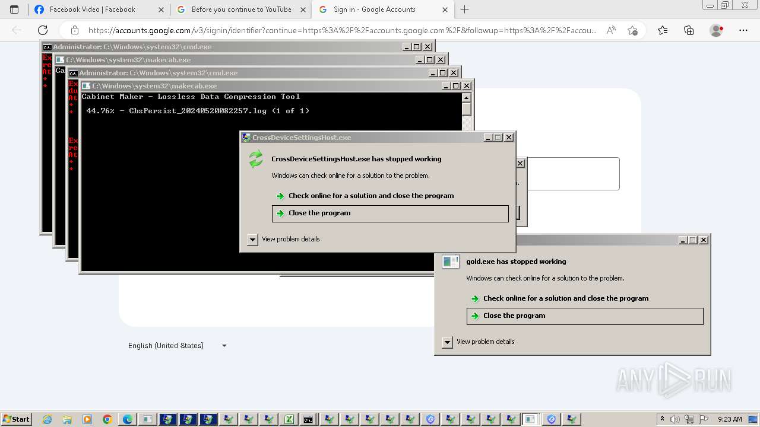Click the makecab window scrollbar thumb
This screenshot has height=427, width=760.
coord(466,109)
